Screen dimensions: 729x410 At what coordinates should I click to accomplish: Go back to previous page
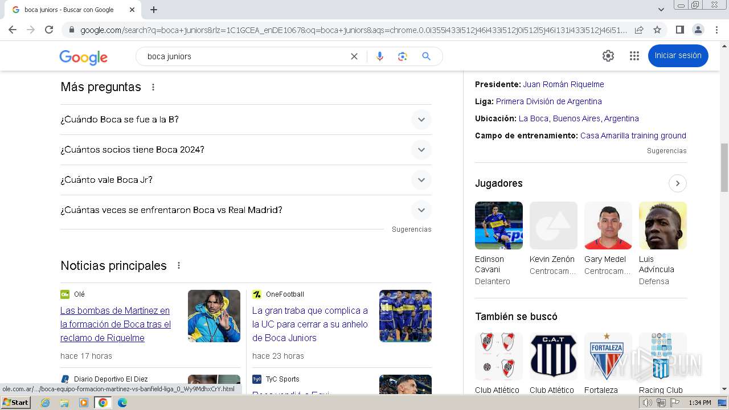(13, 30)
